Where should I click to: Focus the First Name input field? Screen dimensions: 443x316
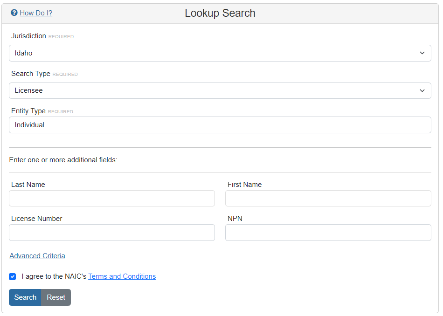pyautogui.click(x=328, y=198)
